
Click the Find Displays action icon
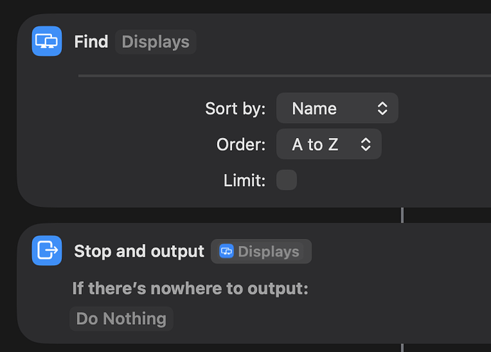click(x=47, y=41)
